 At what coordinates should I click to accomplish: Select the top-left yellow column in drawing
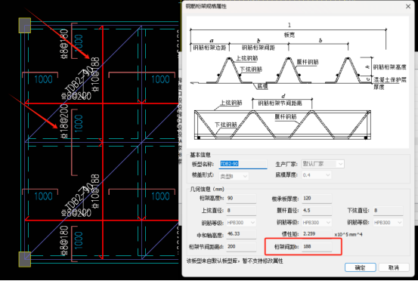[x=24, y=25]
